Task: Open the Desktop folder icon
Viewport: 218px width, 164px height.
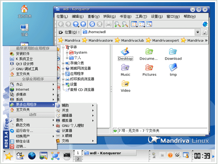Action: (125, 54)
